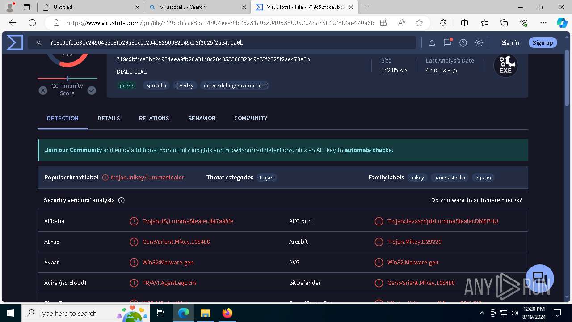The image size is (572, 322).
Task: Close the VirusTotal File browser tab
Action: pyautogui.click(x=351, y=7)
